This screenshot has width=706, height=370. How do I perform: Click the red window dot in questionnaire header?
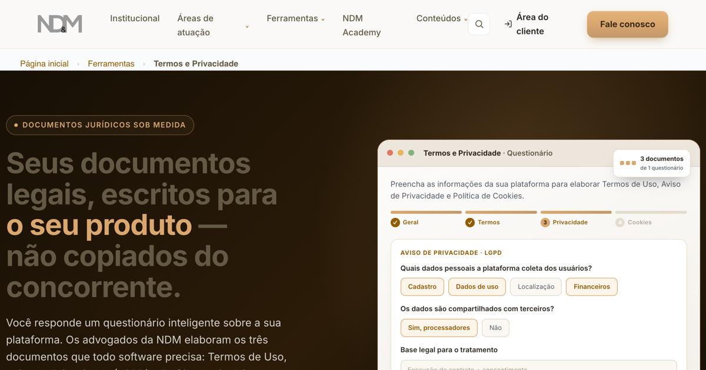tap(390, 153)
